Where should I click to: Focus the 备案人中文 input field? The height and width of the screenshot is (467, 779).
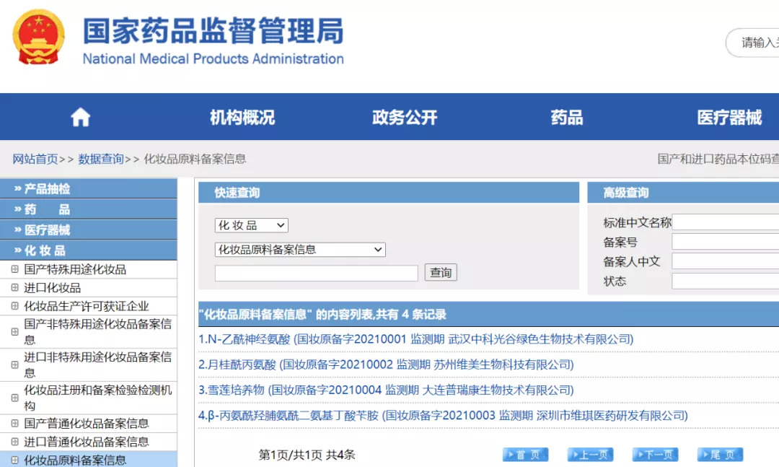[726, 261]
